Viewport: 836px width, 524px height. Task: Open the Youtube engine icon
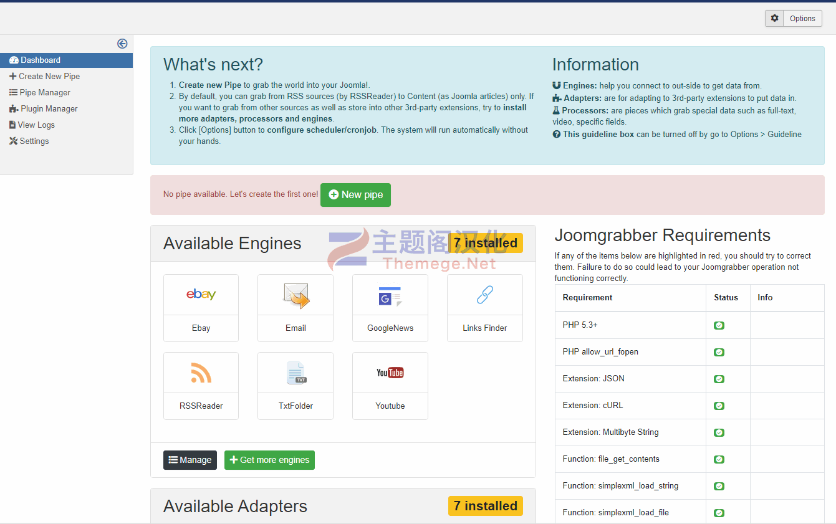tap(390, 373)
